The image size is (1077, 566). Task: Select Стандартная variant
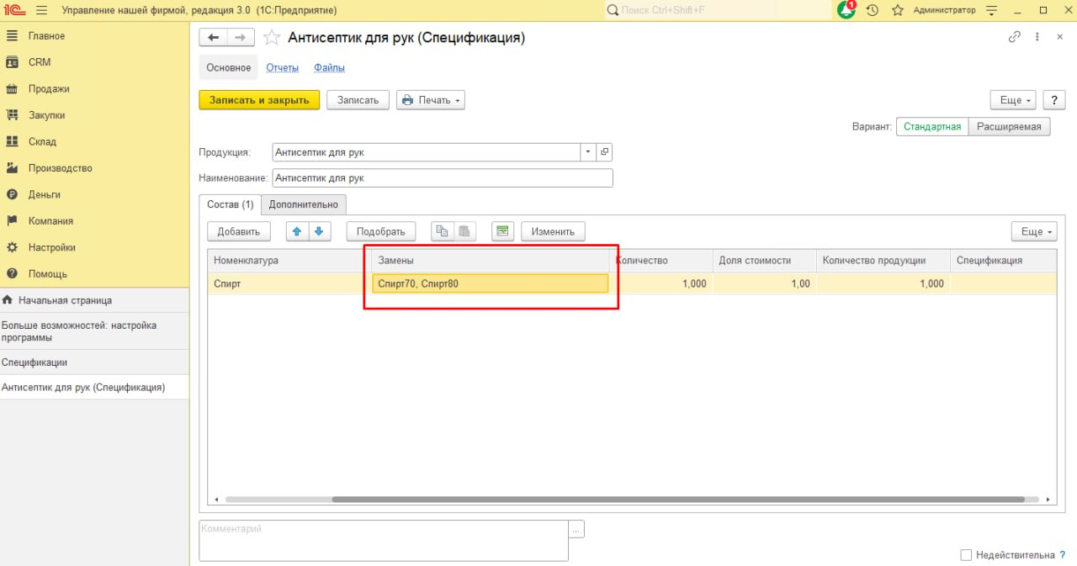pyautogui.click(x=931, y=127)
